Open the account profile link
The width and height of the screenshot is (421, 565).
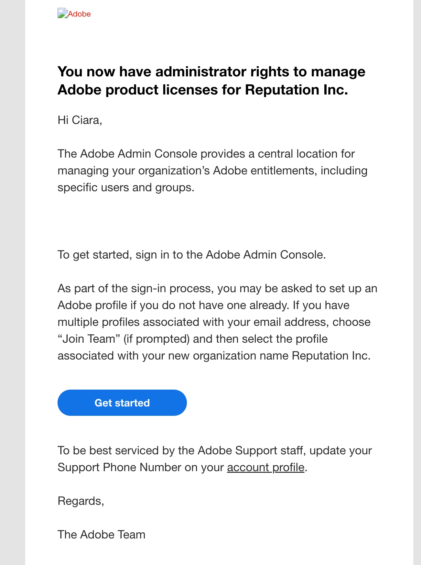[265, 467]
